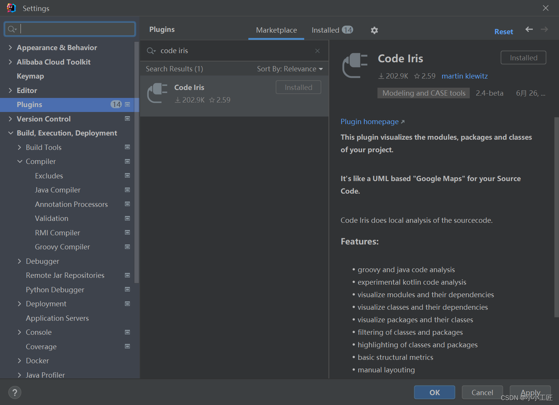Select the Code Iris search result

point(234,96)
